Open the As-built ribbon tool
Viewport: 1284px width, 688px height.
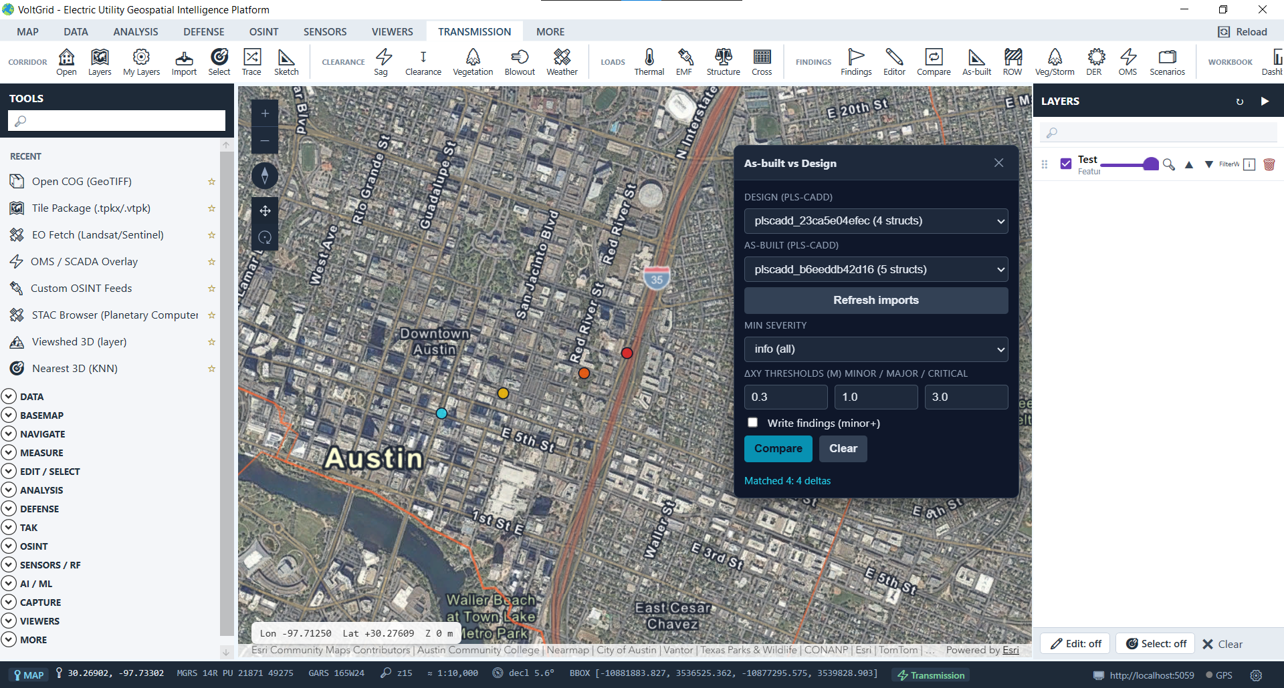[x=976, y=62]
